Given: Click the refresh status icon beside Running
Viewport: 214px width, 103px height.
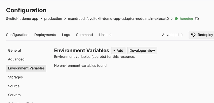Looking at the screenshot, I should (197, 19).
